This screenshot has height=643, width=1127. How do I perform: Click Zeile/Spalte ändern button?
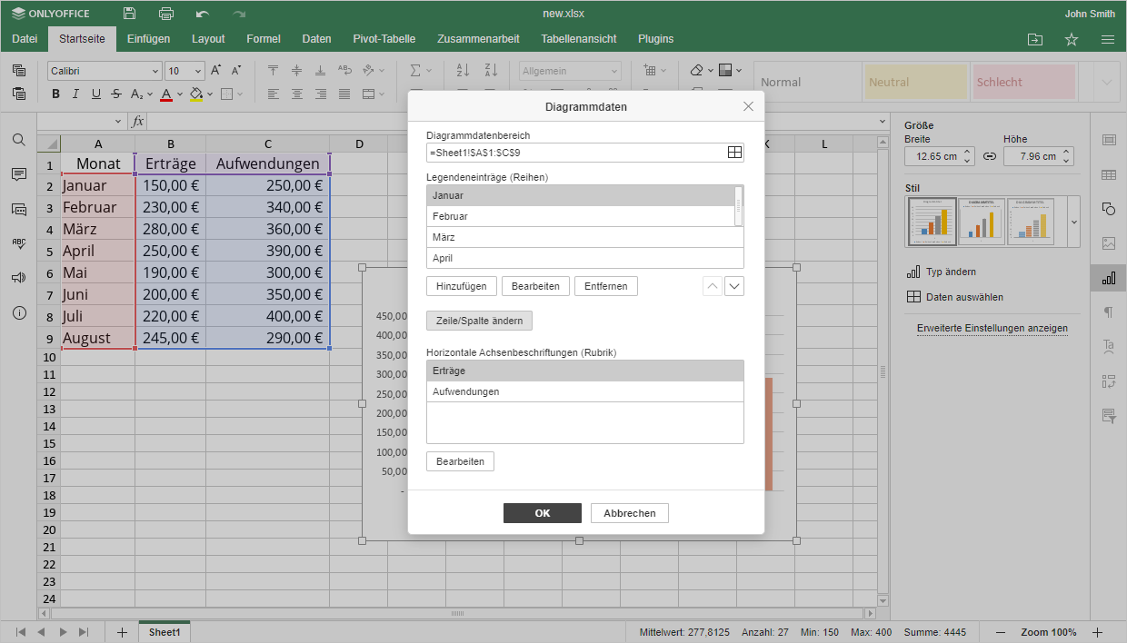pyautogui.click(x=480, y=321)
